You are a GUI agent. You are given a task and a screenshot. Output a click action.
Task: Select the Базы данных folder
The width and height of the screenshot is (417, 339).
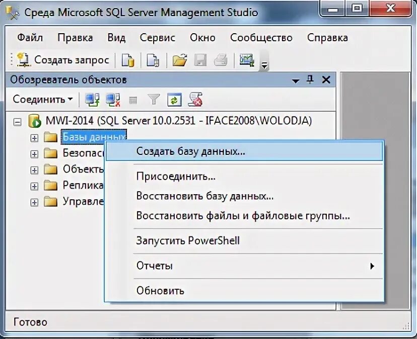point(94,137)
